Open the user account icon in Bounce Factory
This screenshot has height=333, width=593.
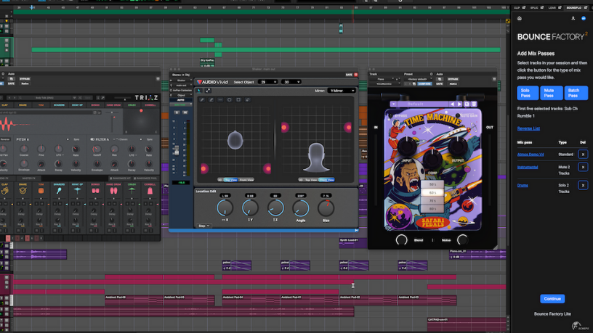[x=573, y=18]
